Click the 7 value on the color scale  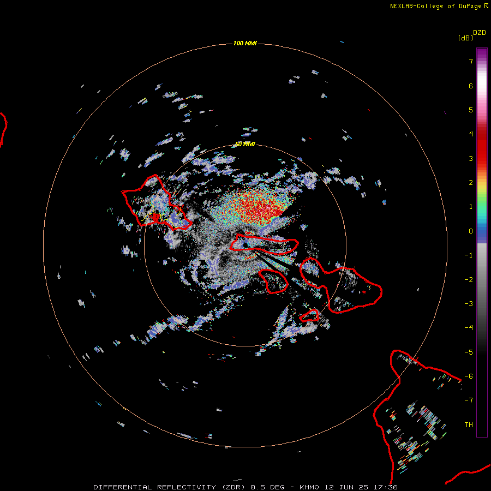tap(471, 61)
